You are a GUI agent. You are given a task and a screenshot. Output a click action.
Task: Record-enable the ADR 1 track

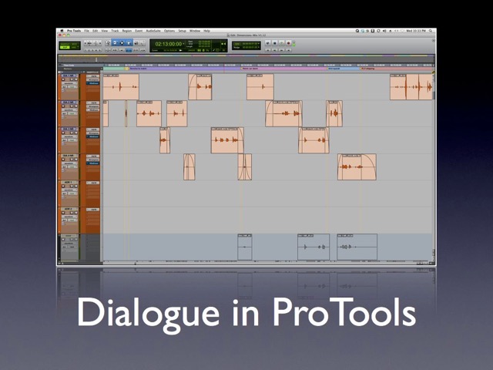point(63,187)
